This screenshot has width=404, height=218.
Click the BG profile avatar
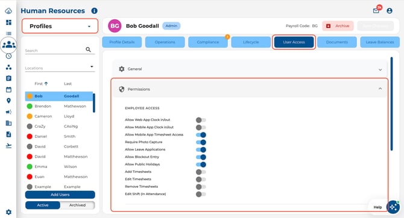coord(115,26)
